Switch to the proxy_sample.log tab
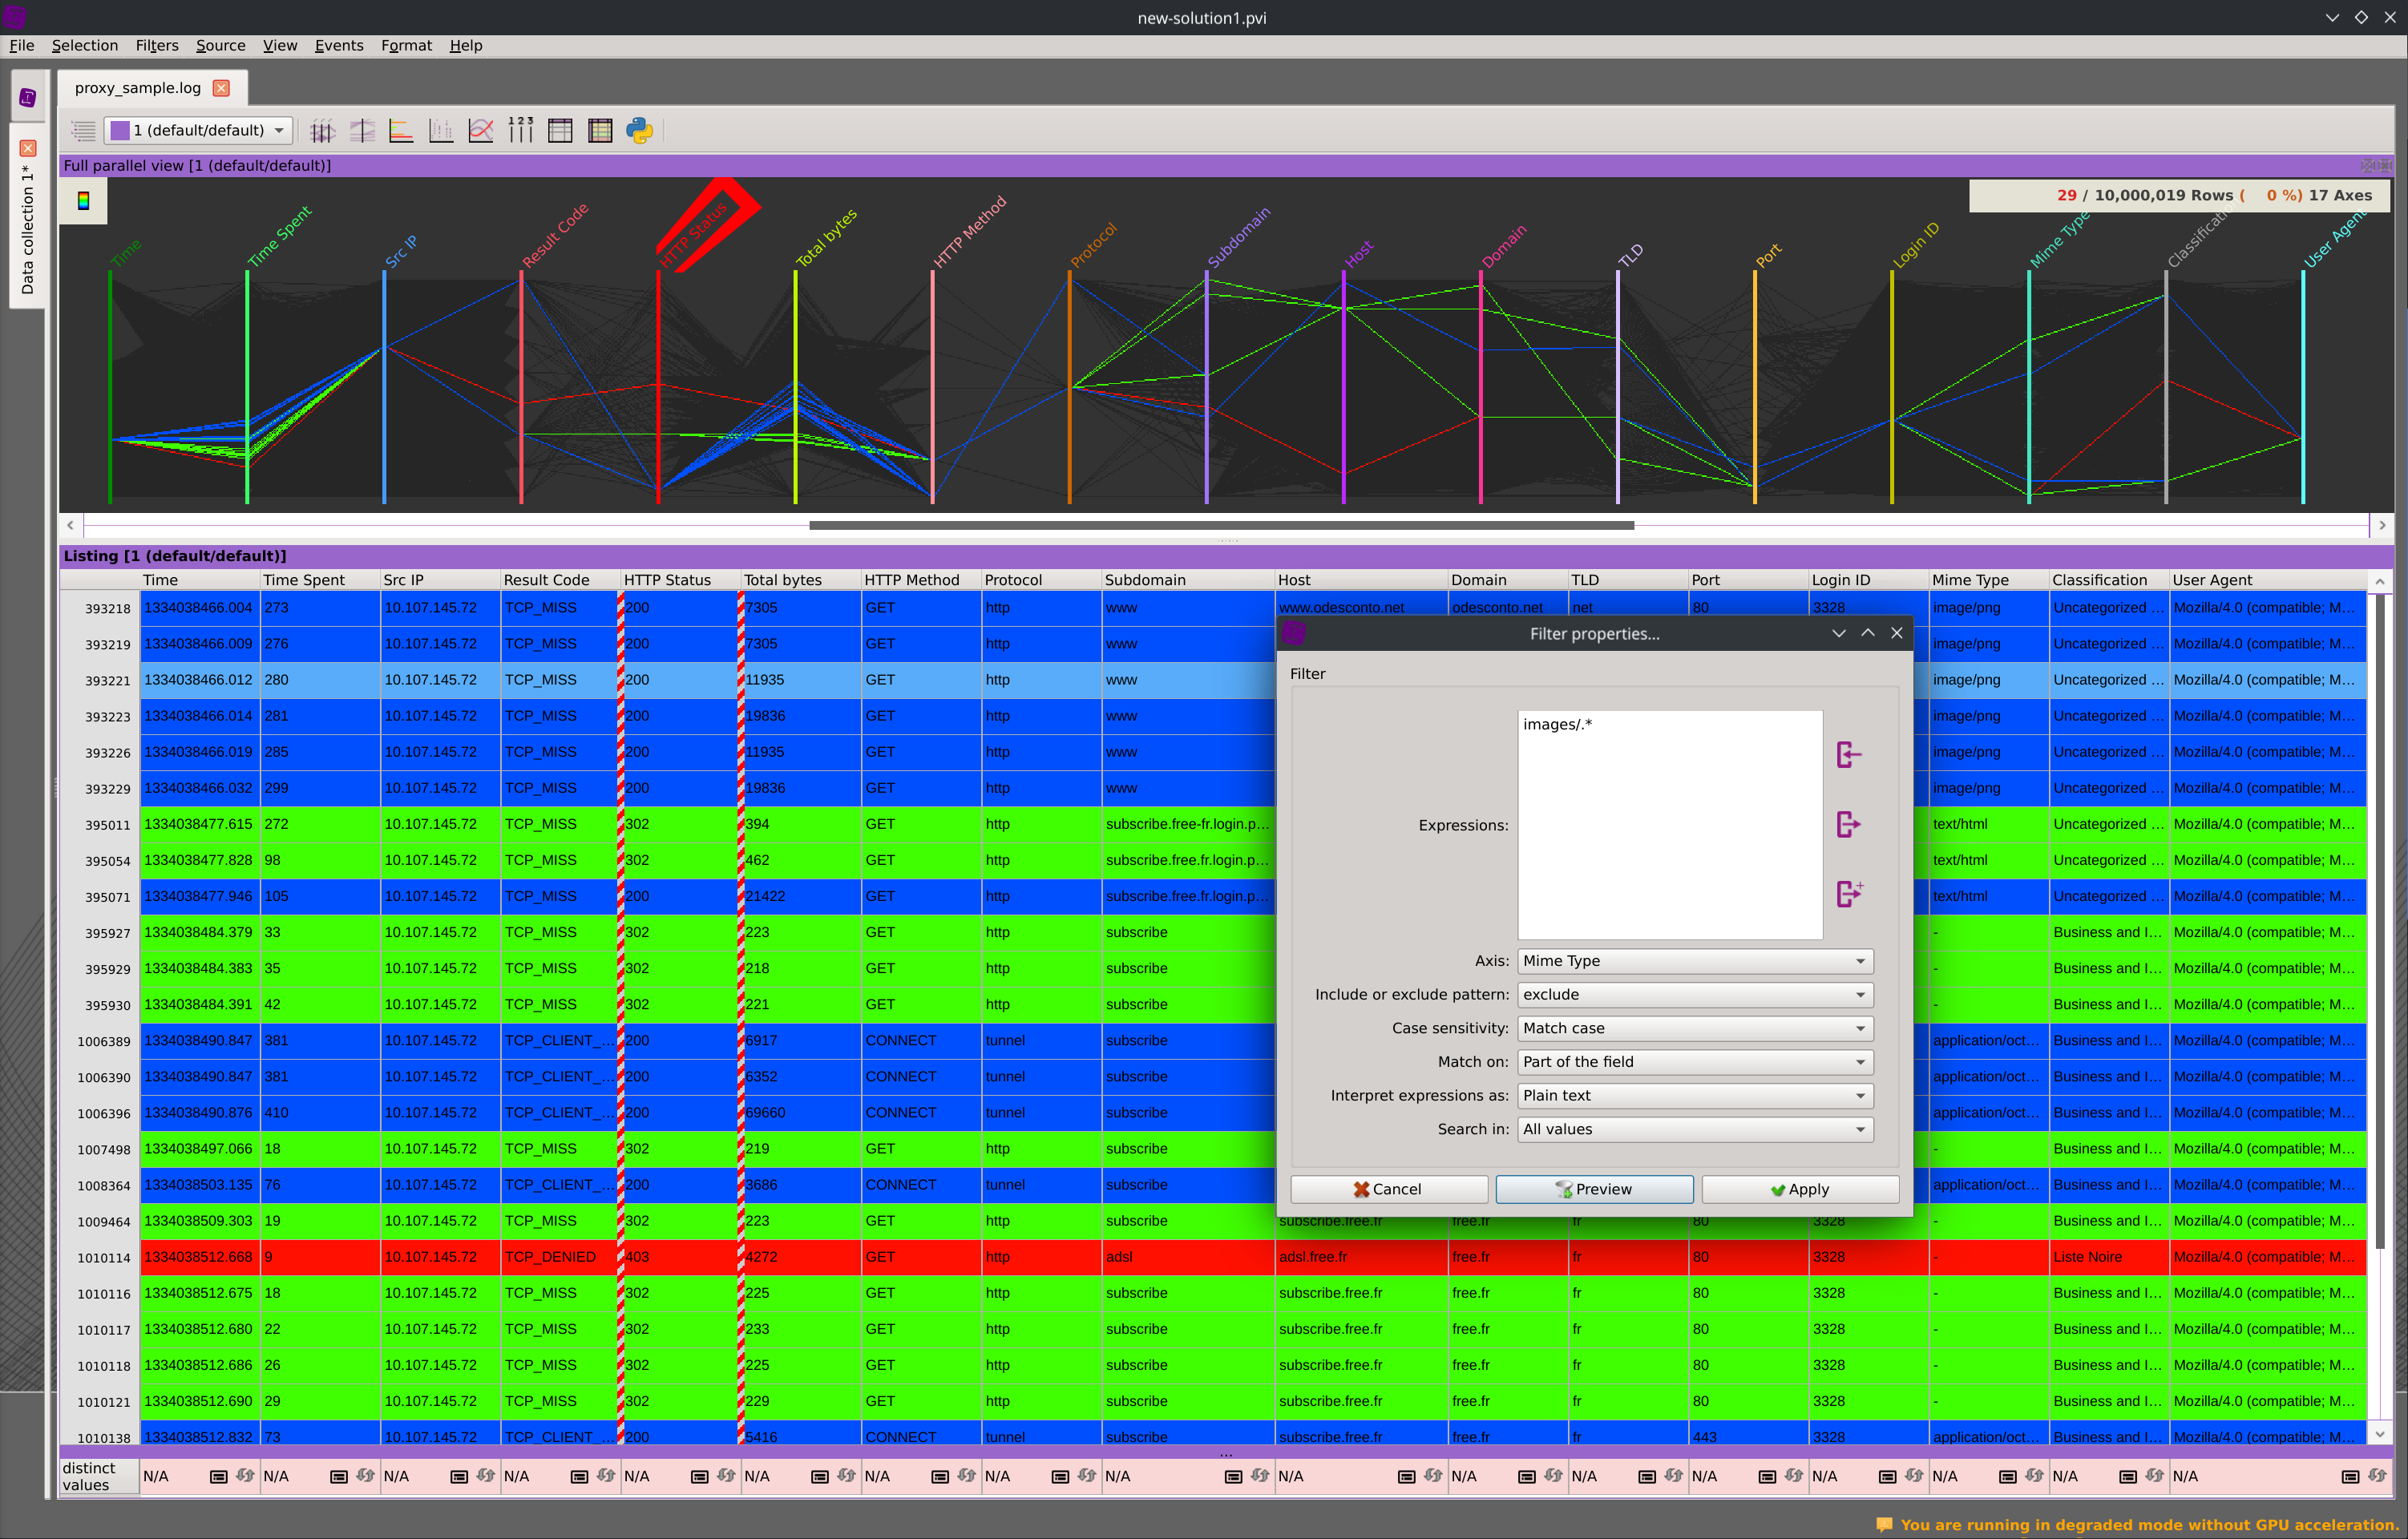 click(138, 88)
